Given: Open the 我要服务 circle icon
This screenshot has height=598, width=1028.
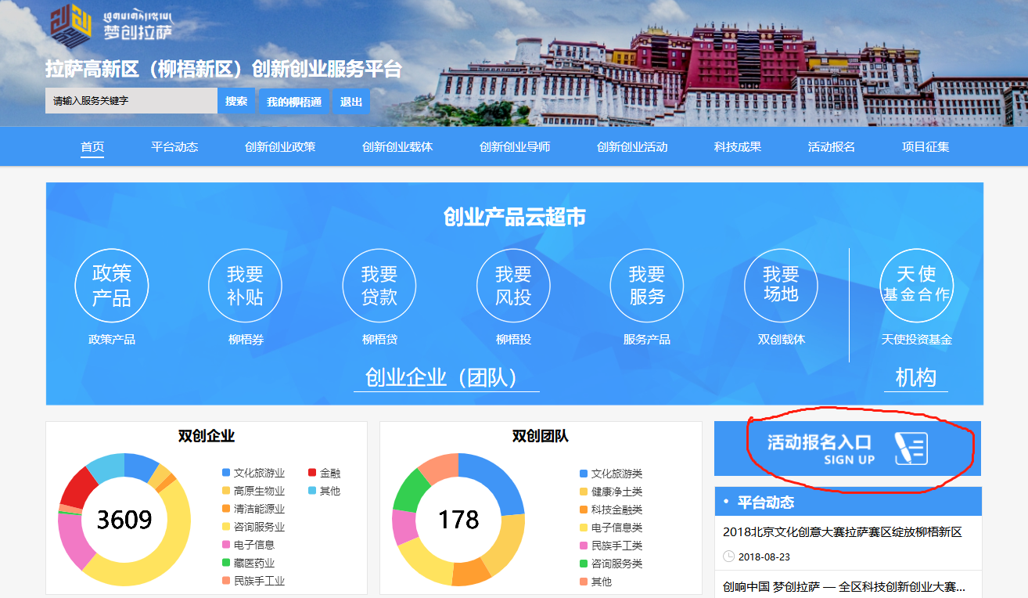Looking at the screenshot, I should [x=647, y=286].
